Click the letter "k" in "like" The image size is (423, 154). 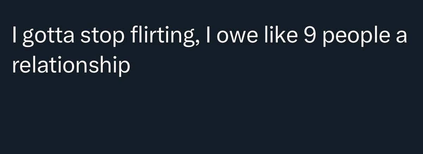tap(280, 34)
